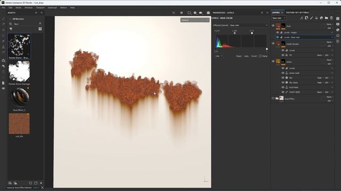
Task: Click the asset filter funnel icon
Action: click(x=11, y=29)
